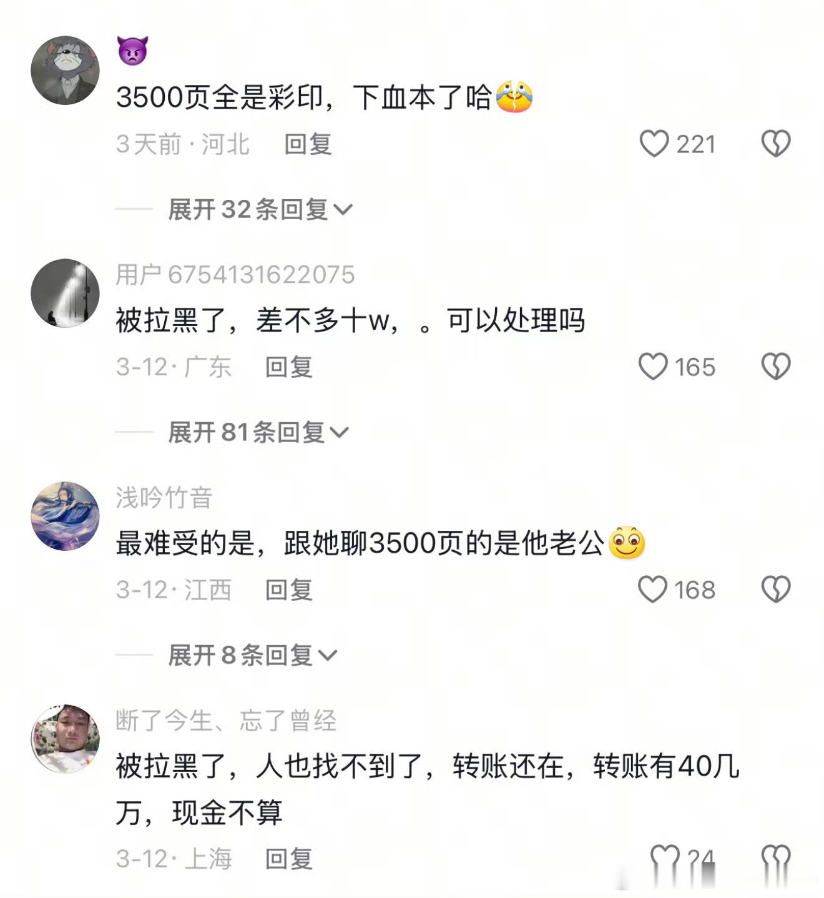Expand 展开81条回复 replies

pos(258,432)
